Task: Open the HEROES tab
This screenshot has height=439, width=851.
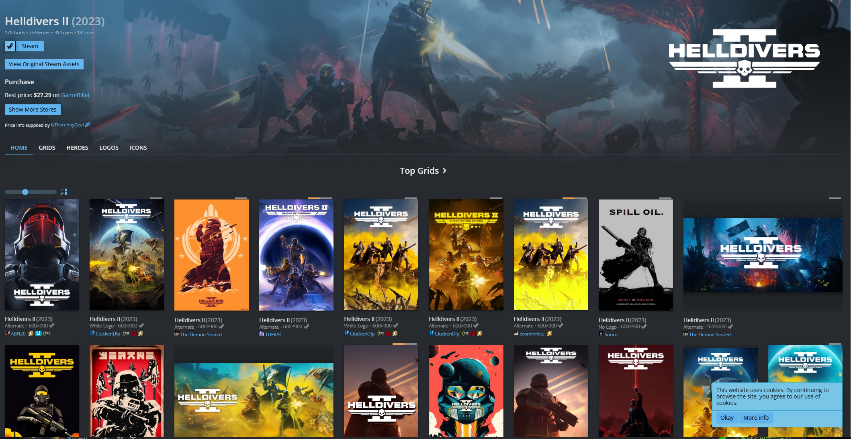Action: click(x=77, y=148)
